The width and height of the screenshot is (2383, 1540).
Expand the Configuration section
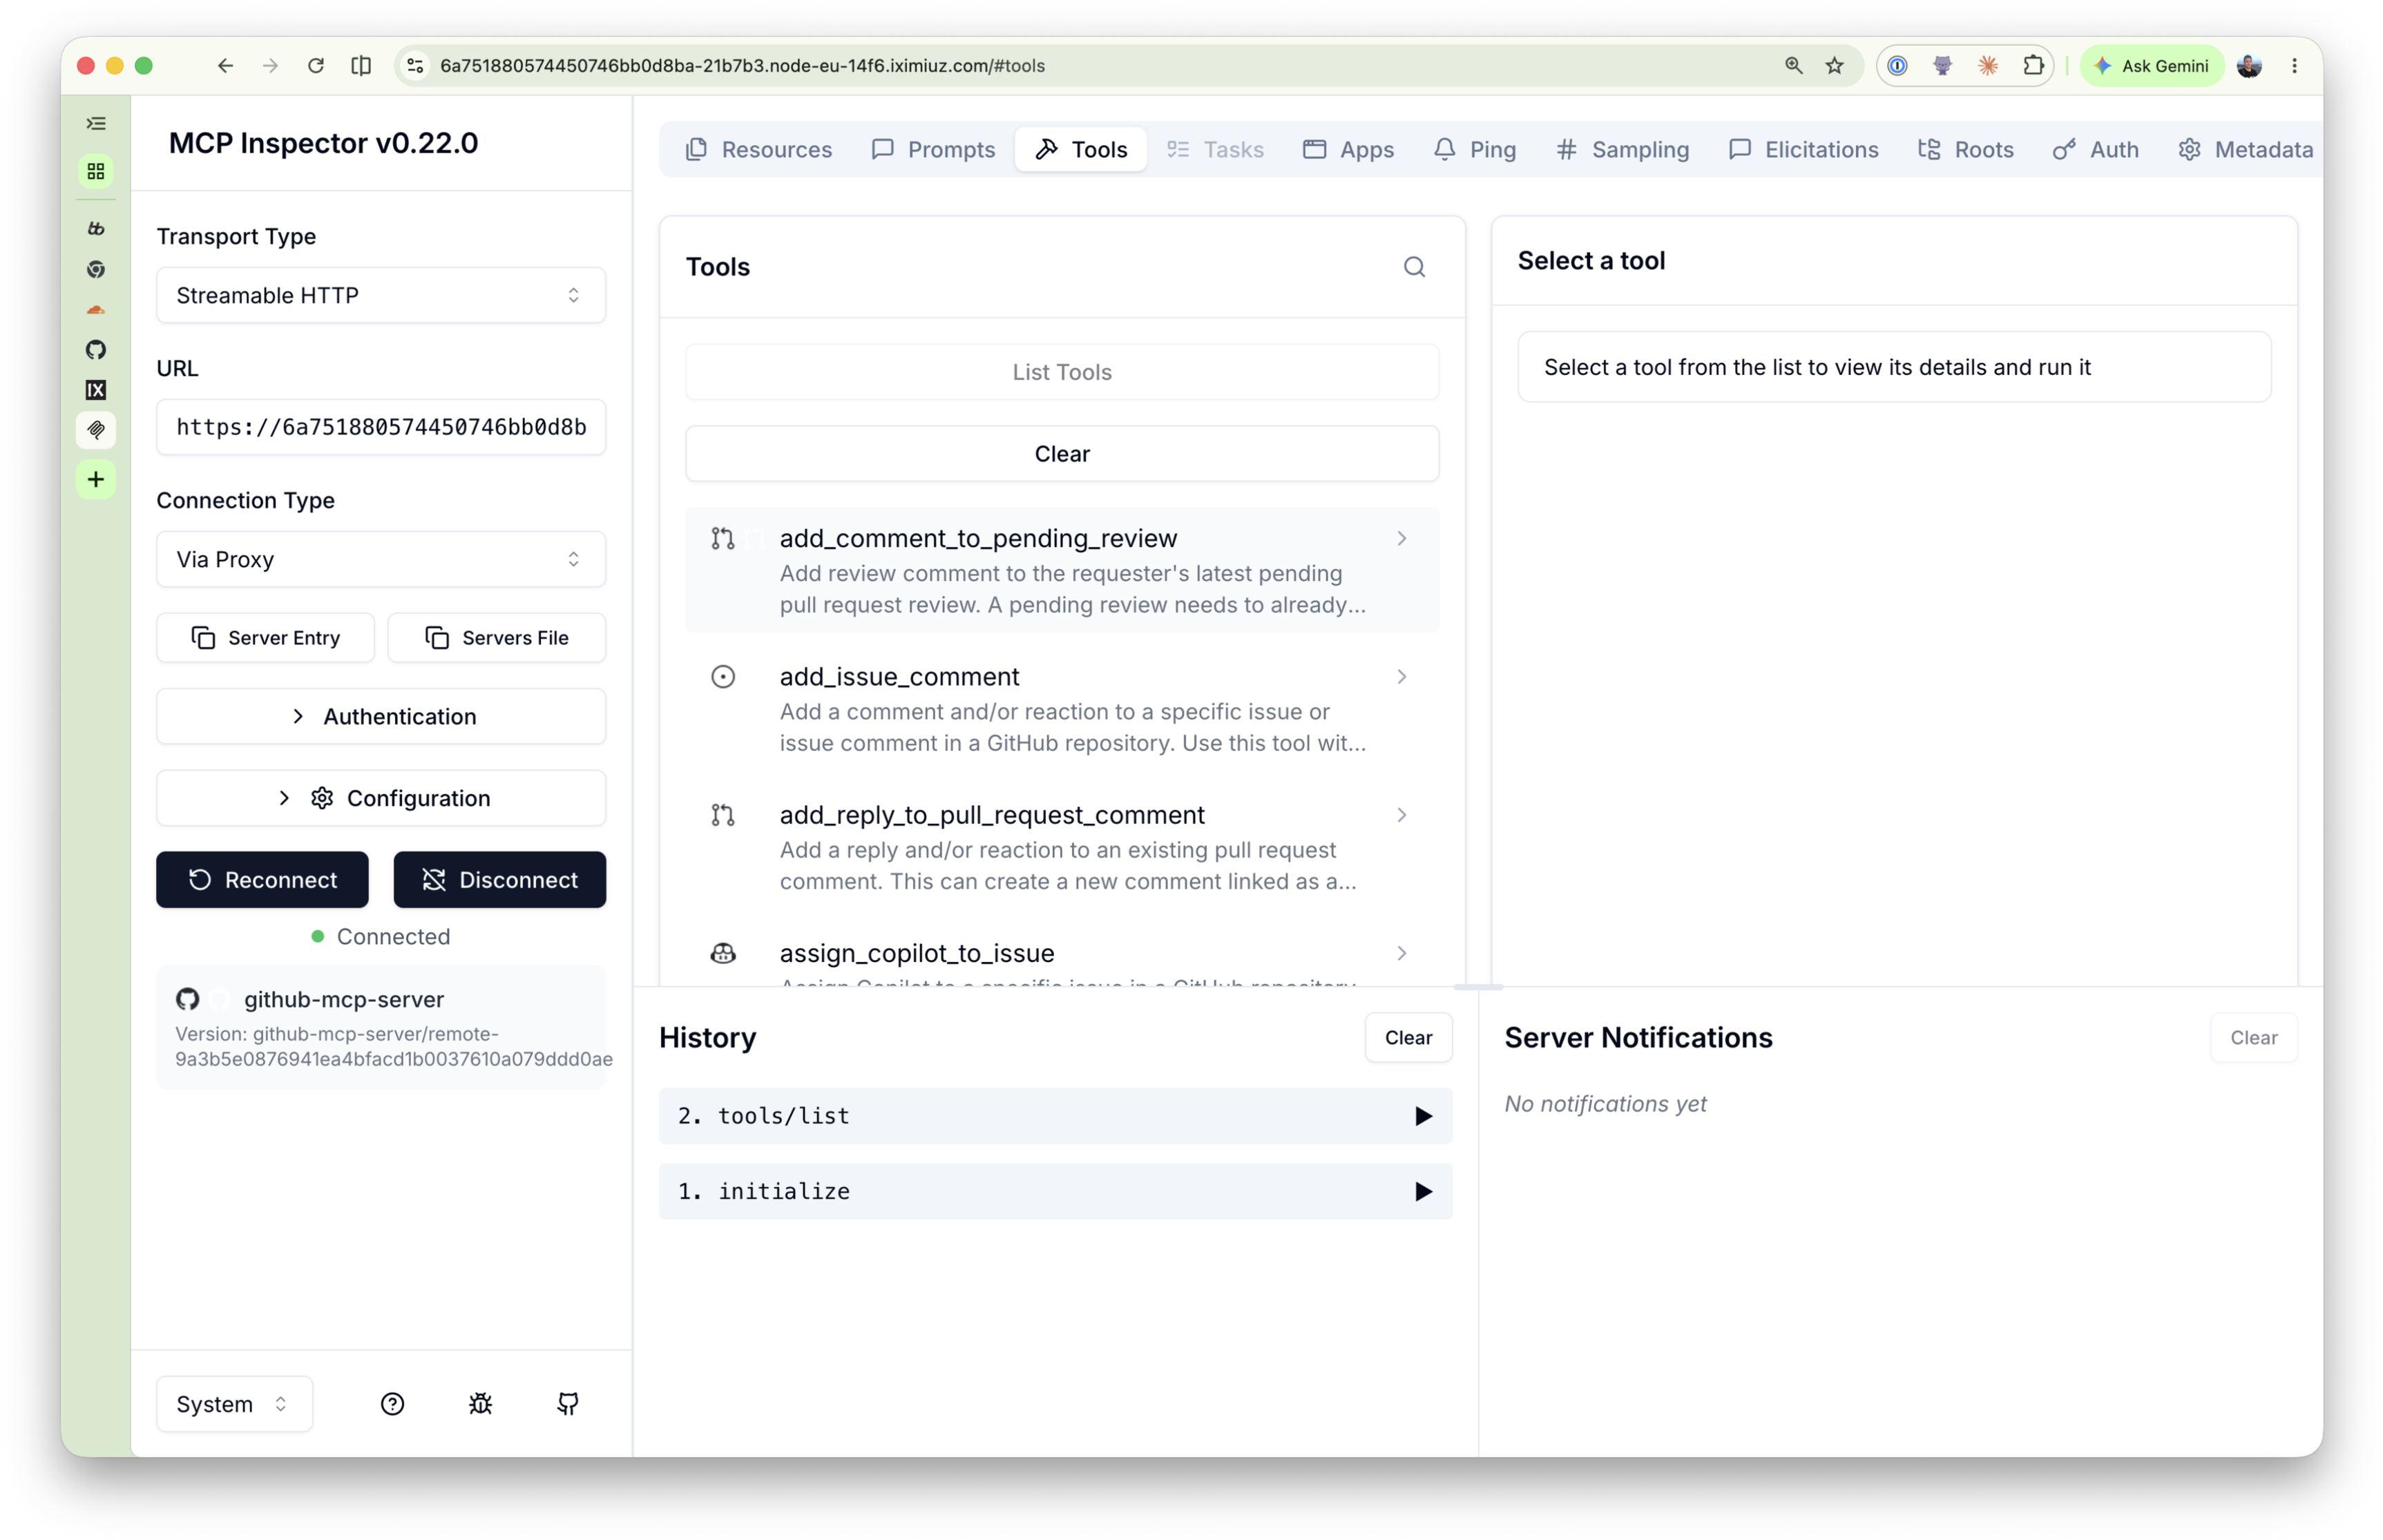(381, 798)
